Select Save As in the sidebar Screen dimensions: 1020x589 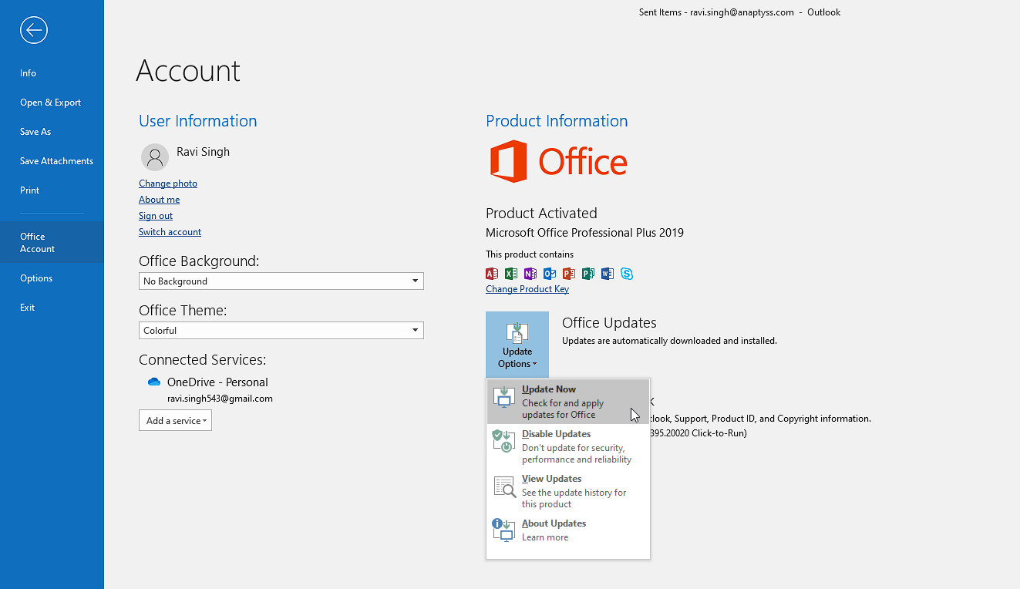(52, 132)
